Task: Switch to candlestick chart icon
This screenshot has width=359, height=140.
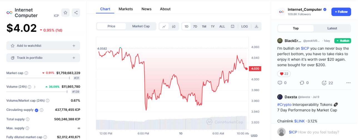Action: tap(174, 26)
